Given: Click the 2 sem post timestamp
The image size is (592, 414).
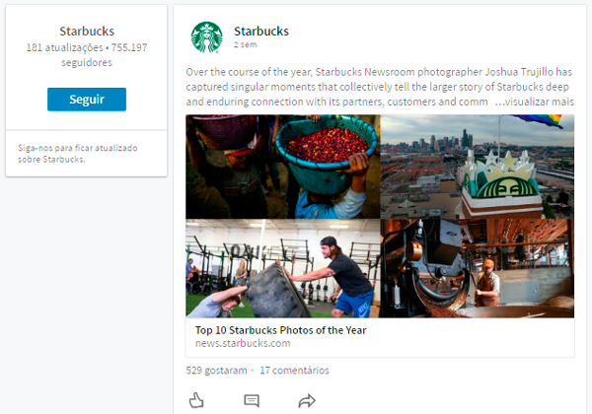Looking at the screenshot, I should coord(246,45).
